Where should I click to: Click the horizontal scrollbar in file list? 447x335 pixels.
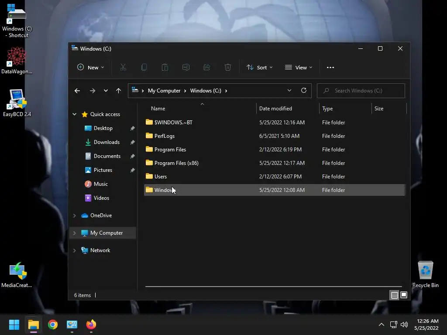point(273,287)
